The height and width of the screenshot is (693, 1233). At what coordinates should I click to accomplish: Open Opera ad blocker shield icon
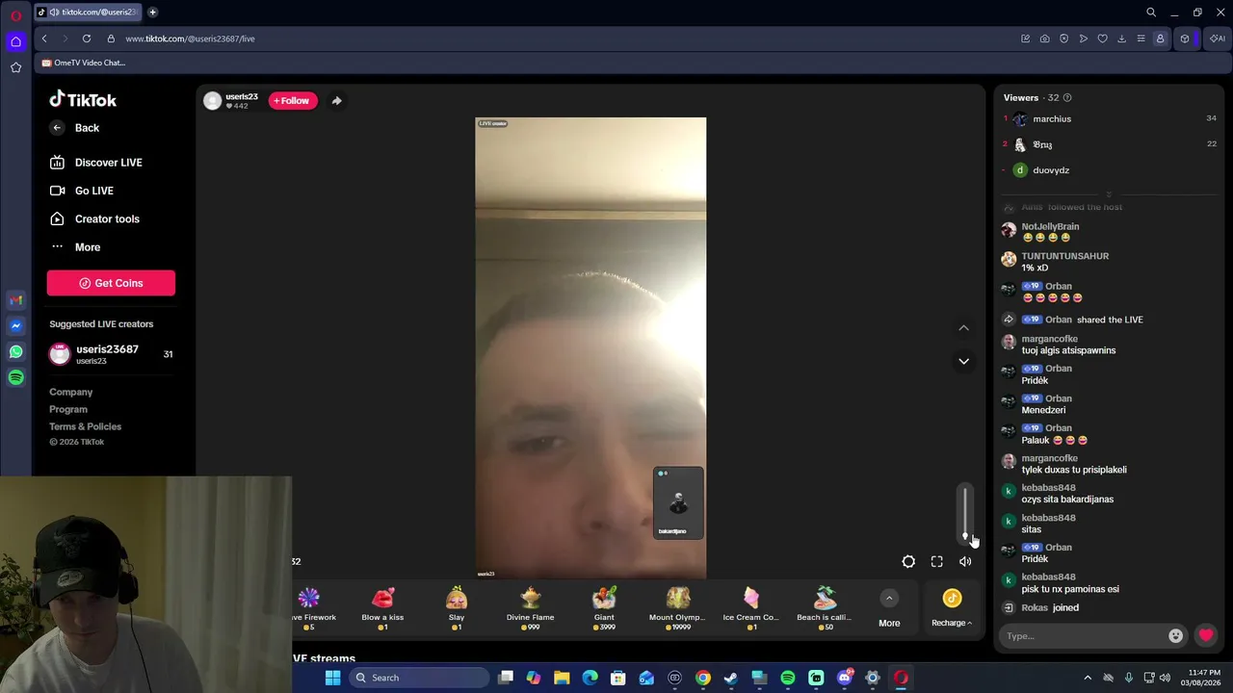pos(1063,38)
